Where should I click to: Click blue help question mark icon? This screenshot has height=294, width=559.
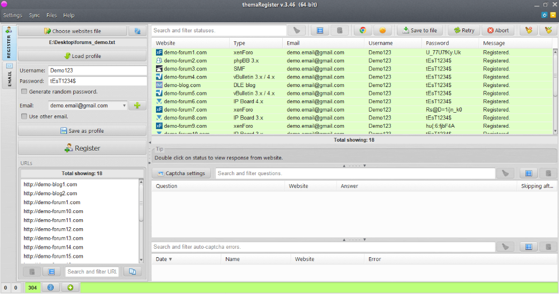[x=51, y=287]
